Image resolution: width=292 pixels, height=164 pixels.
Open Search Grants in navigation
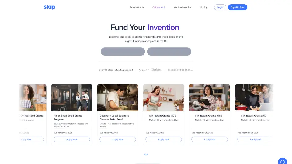click(137, 7)
